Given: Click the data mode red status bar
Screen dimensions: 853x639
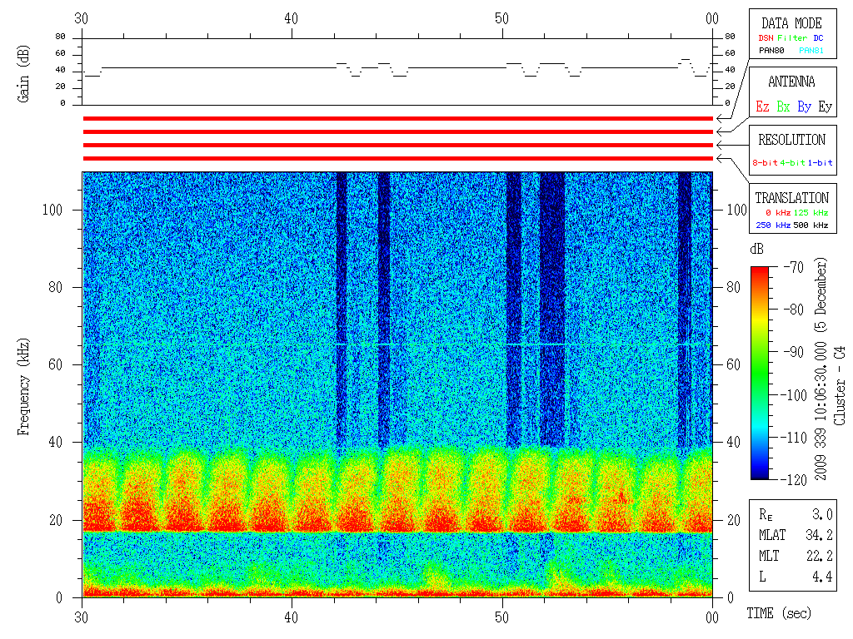Looking at the screenshot, I should click(x=397, y=118).
